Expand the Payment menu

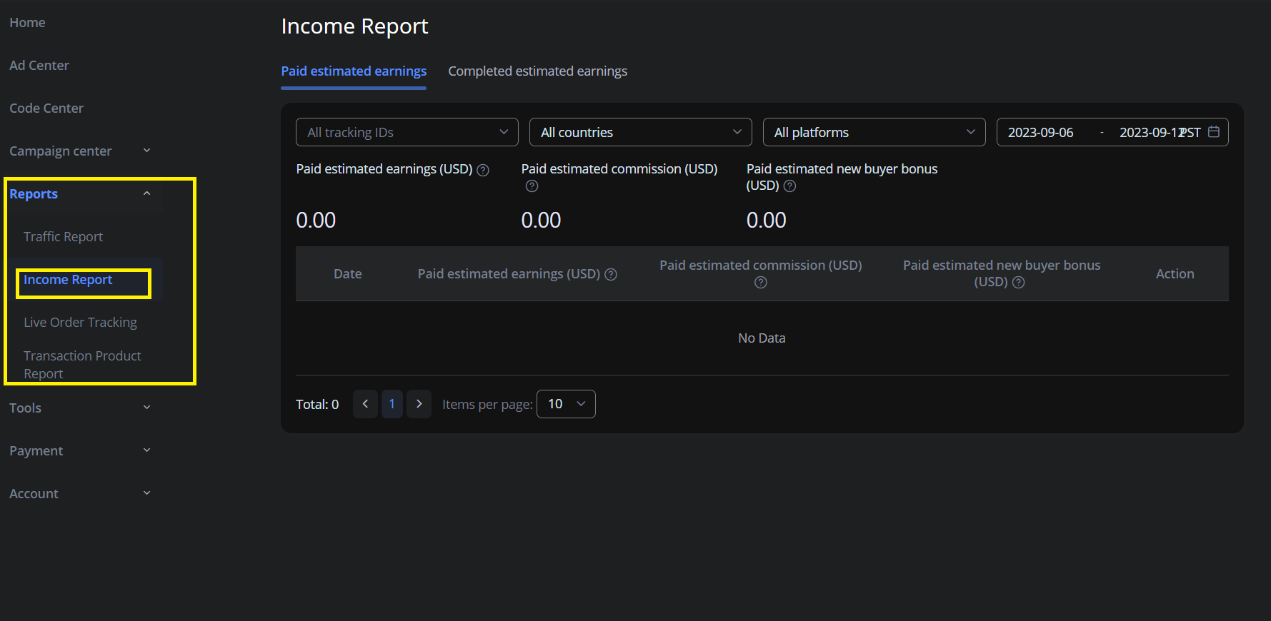click(x=81, y=450)
